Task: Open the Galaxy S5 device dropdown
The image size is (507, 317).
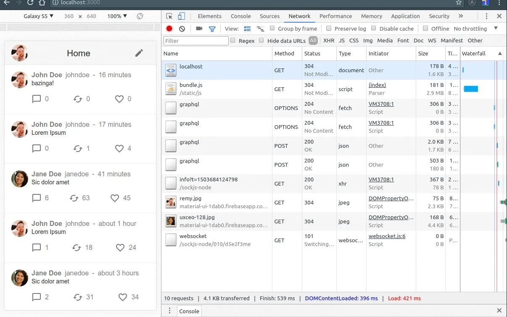Action: 38,16
